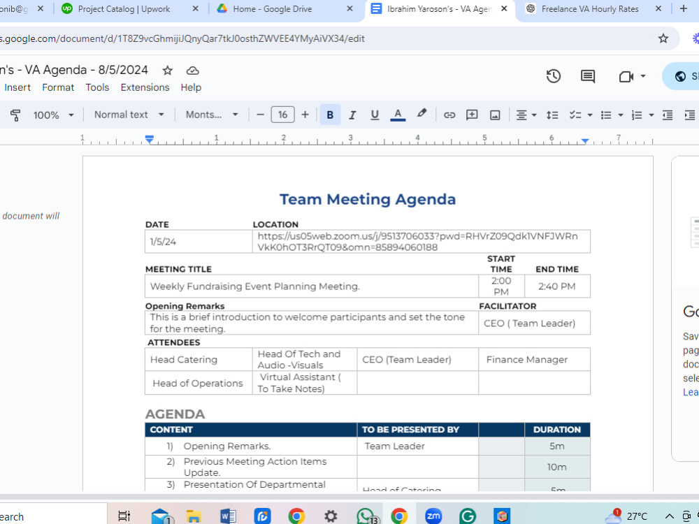This screenshot has height=524, width=699.
Task: Open the Normal text style dropdown
Action: pos(129,115)
